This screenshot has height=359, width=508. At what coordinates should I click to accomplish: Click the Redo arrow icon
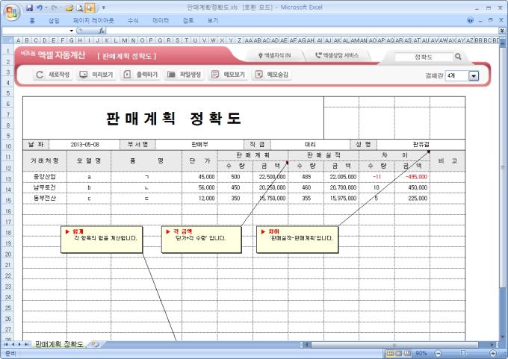coord(54,7)
